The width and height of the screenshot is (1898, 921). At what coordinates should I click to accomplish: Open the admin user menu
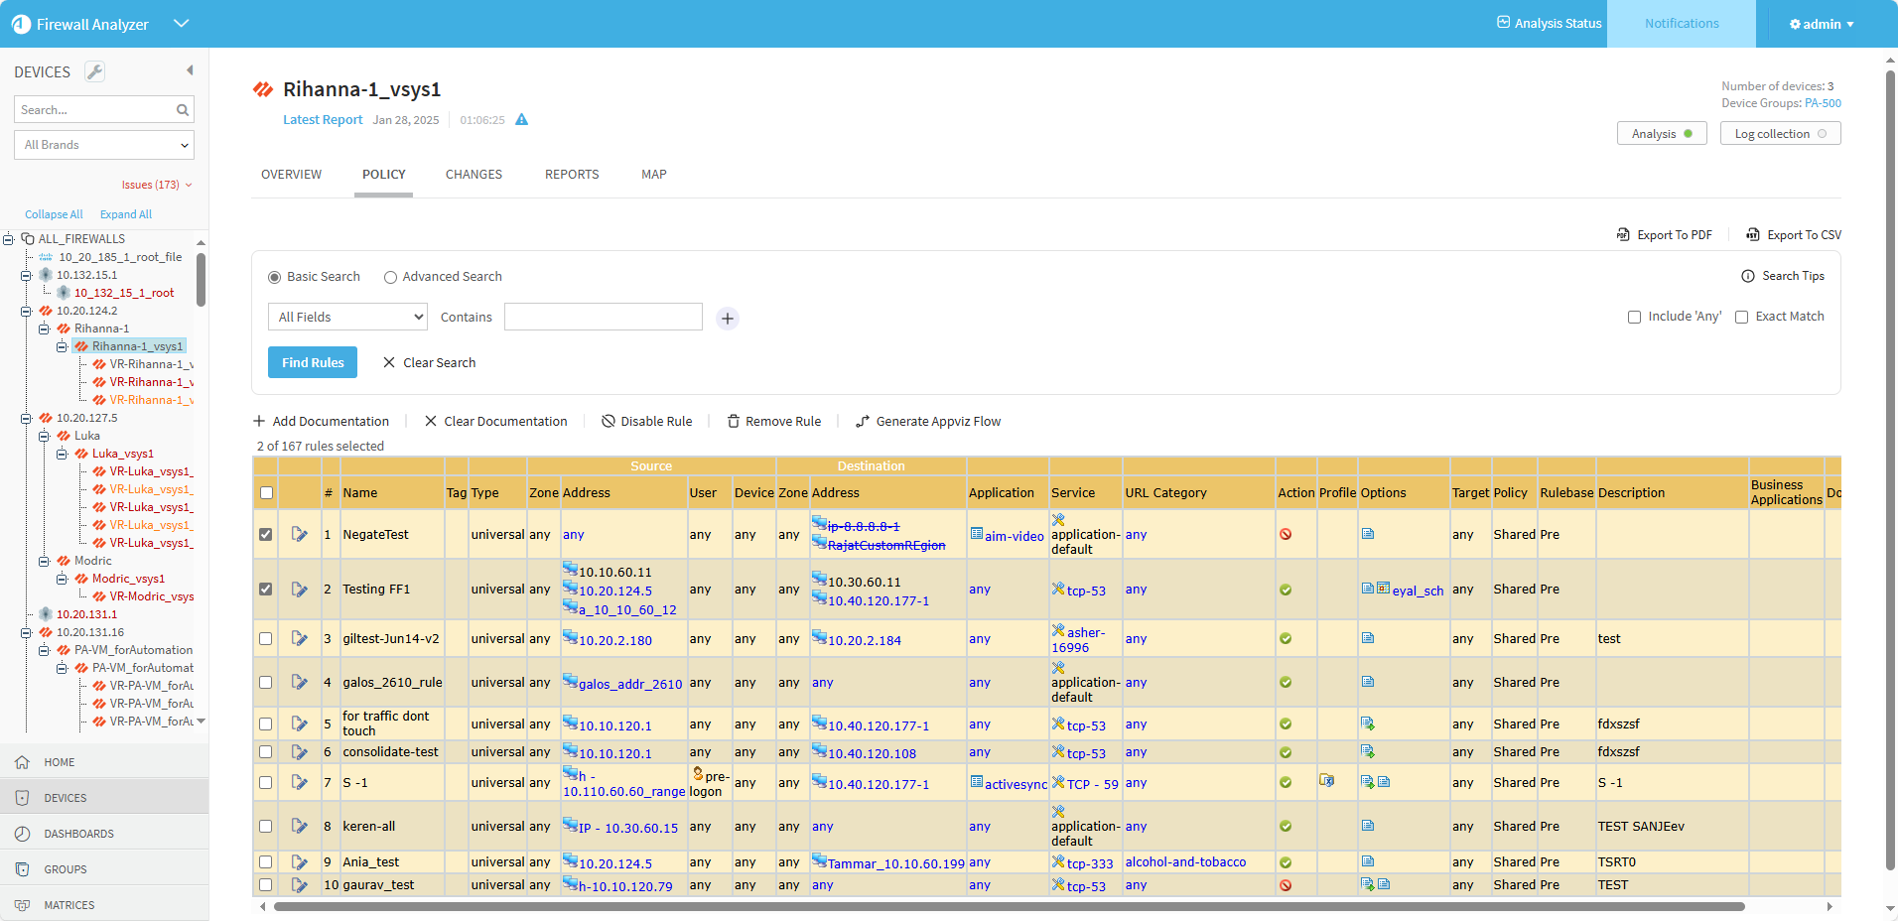point(1822,24)
